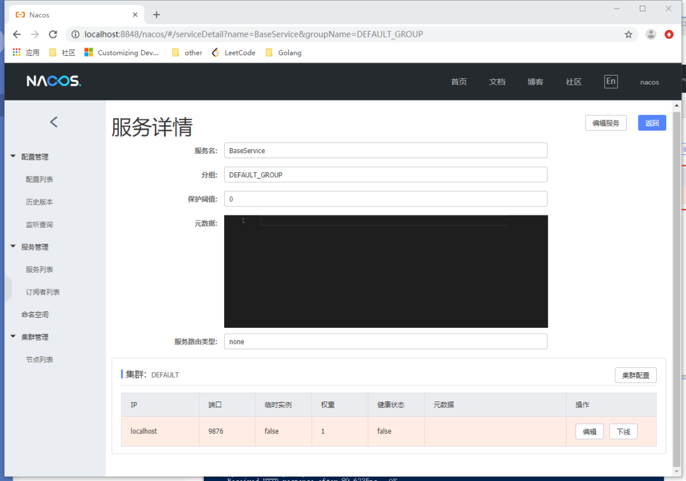Open the 社区 bookmarks folder

(x=62, y=53)
